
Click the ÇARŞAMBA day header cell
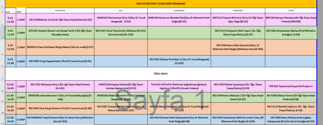click(x=179, y=11)
